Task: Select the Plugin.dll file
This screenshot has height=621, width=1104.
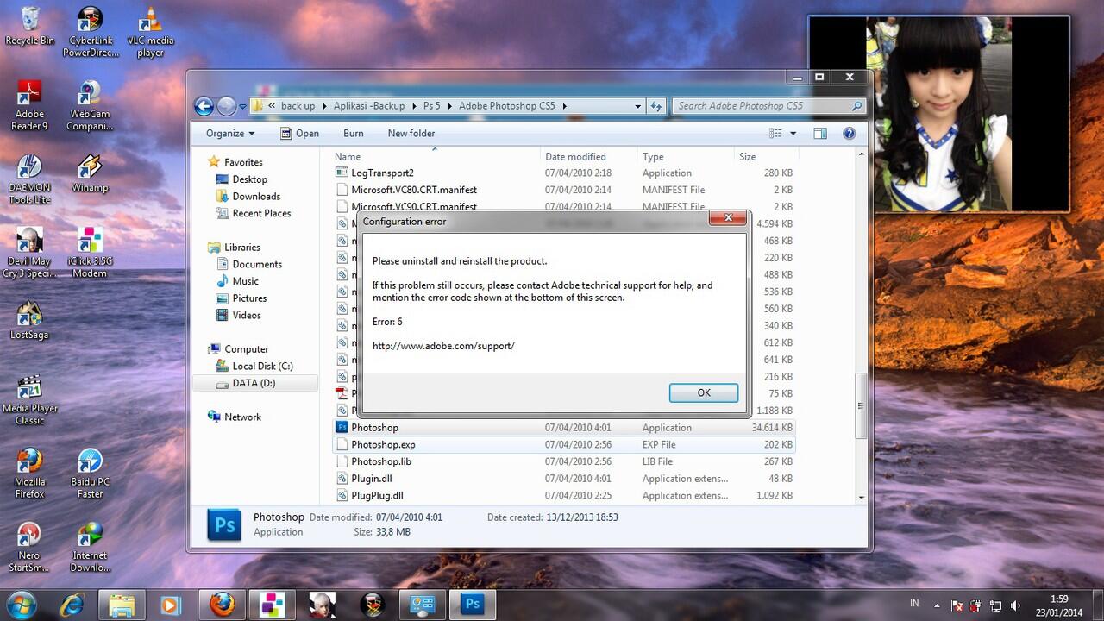Action: pos(563,479)
